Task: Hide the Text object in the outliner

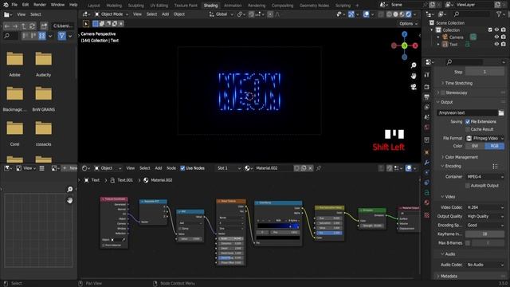Action: tap(496, 45)
